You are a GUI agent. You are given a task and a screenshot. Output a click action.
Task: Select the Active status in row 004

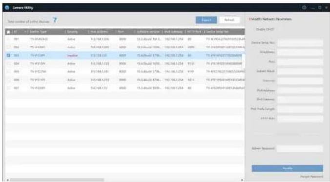(71, 63)
